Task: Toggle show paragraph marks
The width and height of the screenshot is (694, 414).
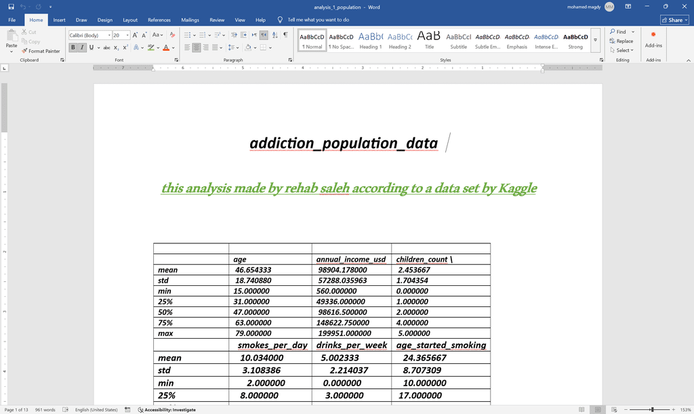Action: (x=285, y=35)
